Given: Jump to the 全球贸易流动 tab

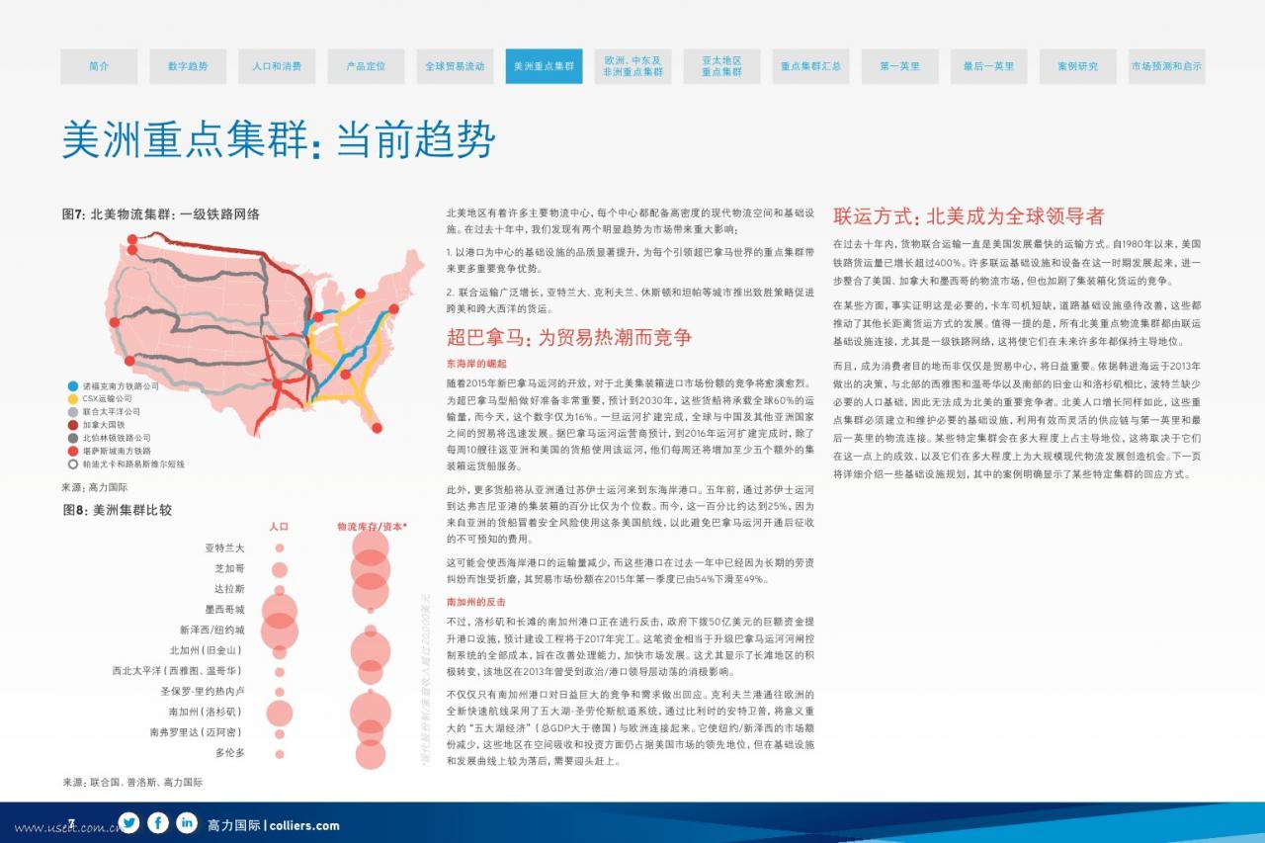Looking at the screenshot, I should [455, 66].
